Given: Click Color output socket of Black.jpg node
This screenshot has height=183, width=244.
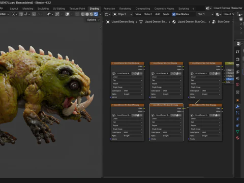Looking at the screenshot, I should coord(144,67).
